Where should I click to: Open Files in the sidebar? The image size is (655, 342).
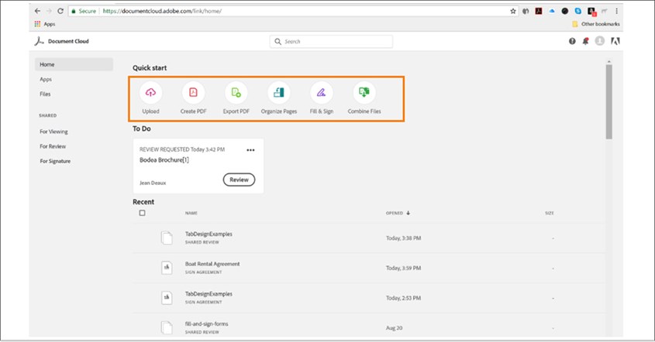click(x=45, y=94)
